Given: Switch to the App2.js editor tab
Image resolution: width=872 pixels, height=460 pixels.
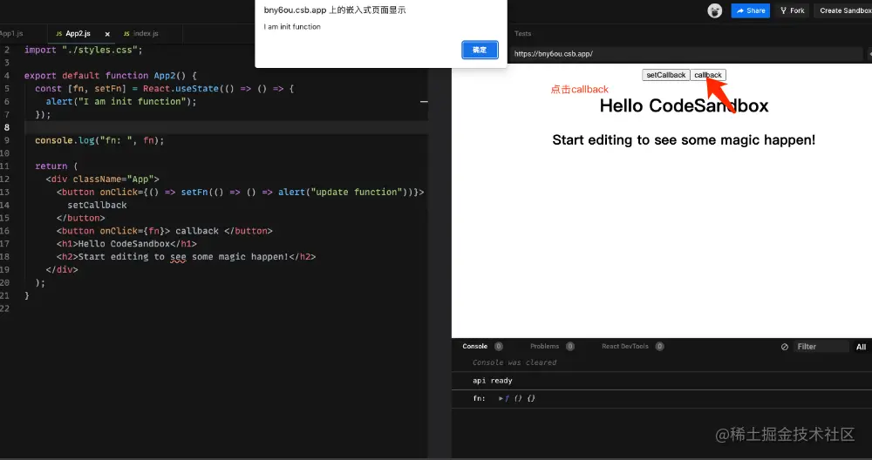Looking at the screenshot, I should click(78, 33).
